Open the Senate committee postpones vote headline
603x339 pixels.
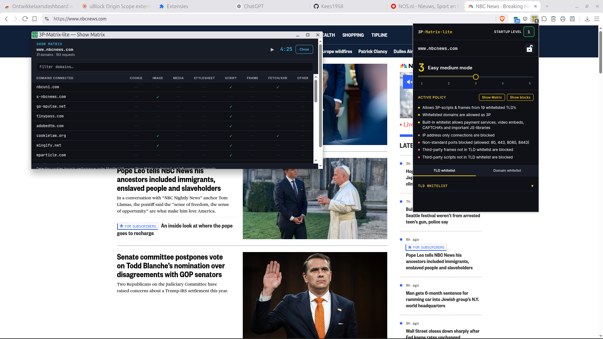[171, 266]
